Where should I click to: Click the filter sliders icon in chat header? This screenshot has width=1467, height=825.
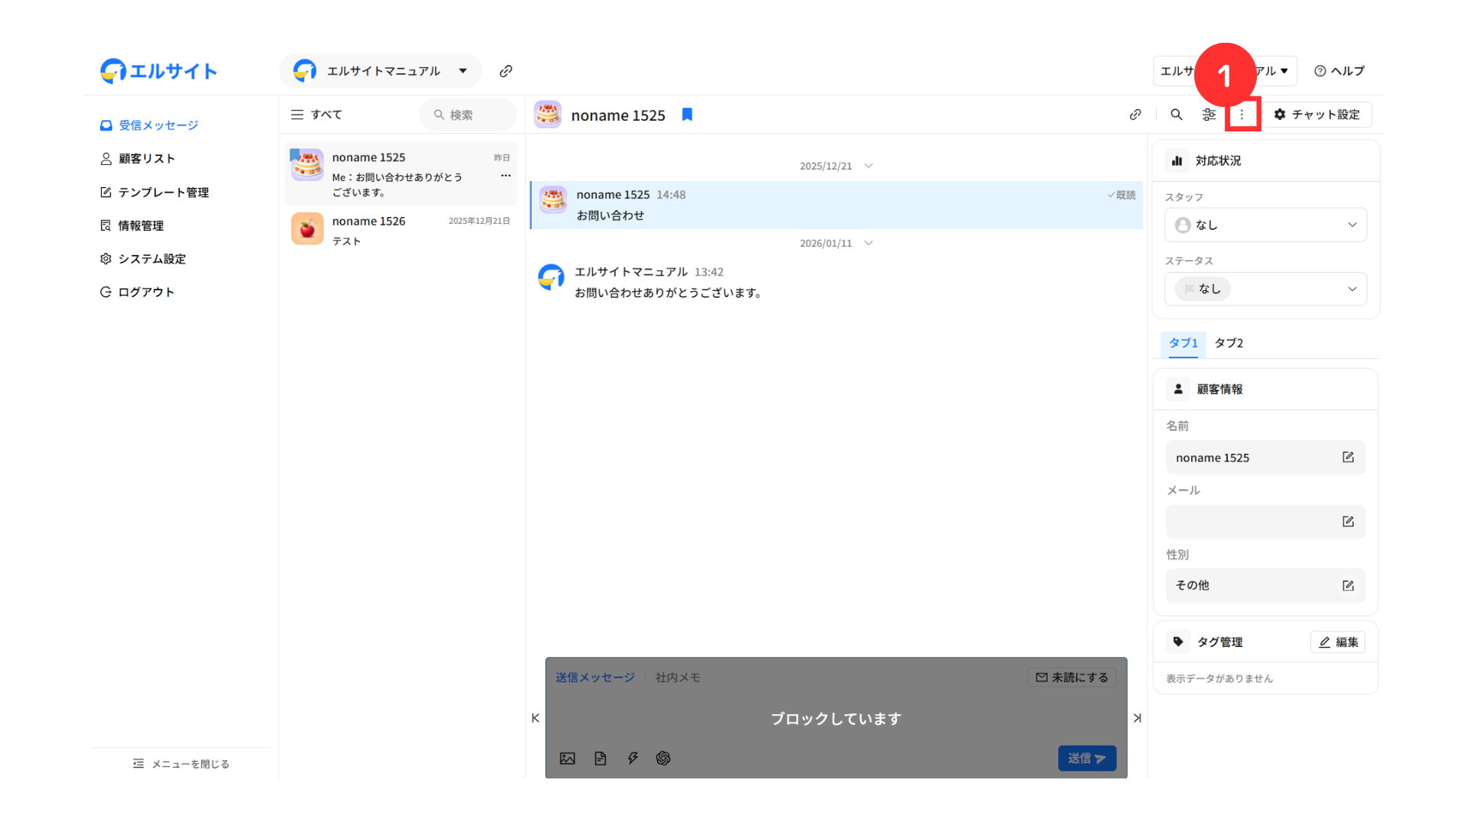(x=1209, y=115)
